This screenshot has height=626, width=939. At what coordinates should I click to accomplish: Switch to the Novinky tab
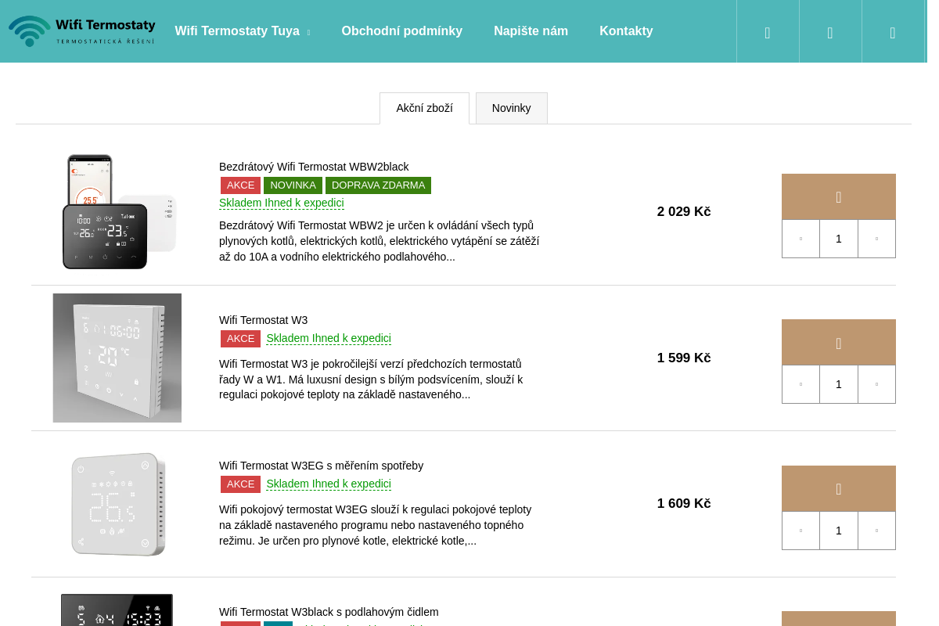tap(512, 108)
